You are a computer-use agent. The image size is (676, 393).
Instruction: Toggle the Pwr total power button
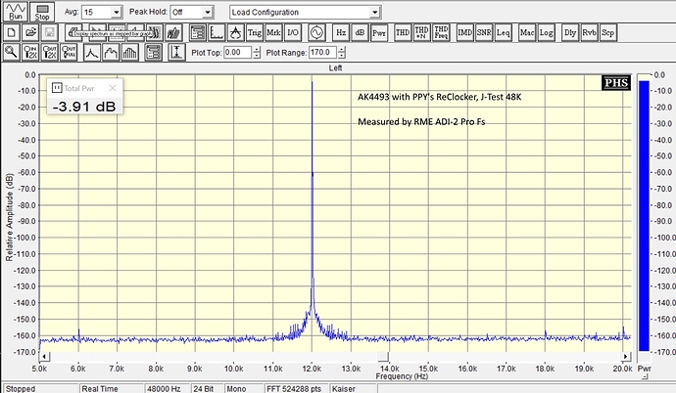[x=379, y=32]
